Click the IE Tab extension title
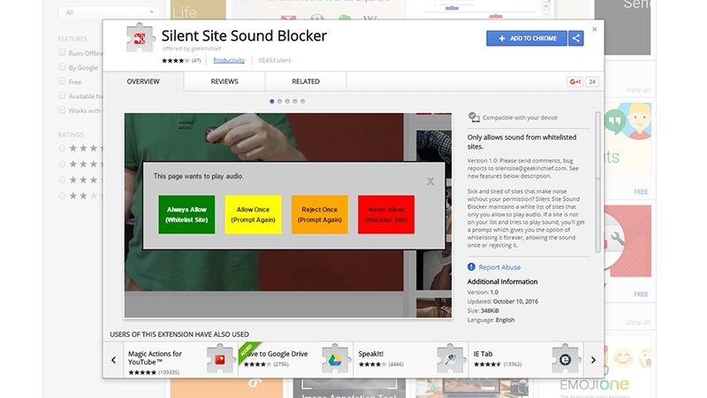The height and width of the screenshot is (398, 707). point(483,354)
